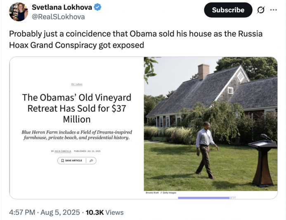Viewport: 286px width, 220px height.
Task: Click the tweet text about Russia Hoax
Action: (135, 39)
